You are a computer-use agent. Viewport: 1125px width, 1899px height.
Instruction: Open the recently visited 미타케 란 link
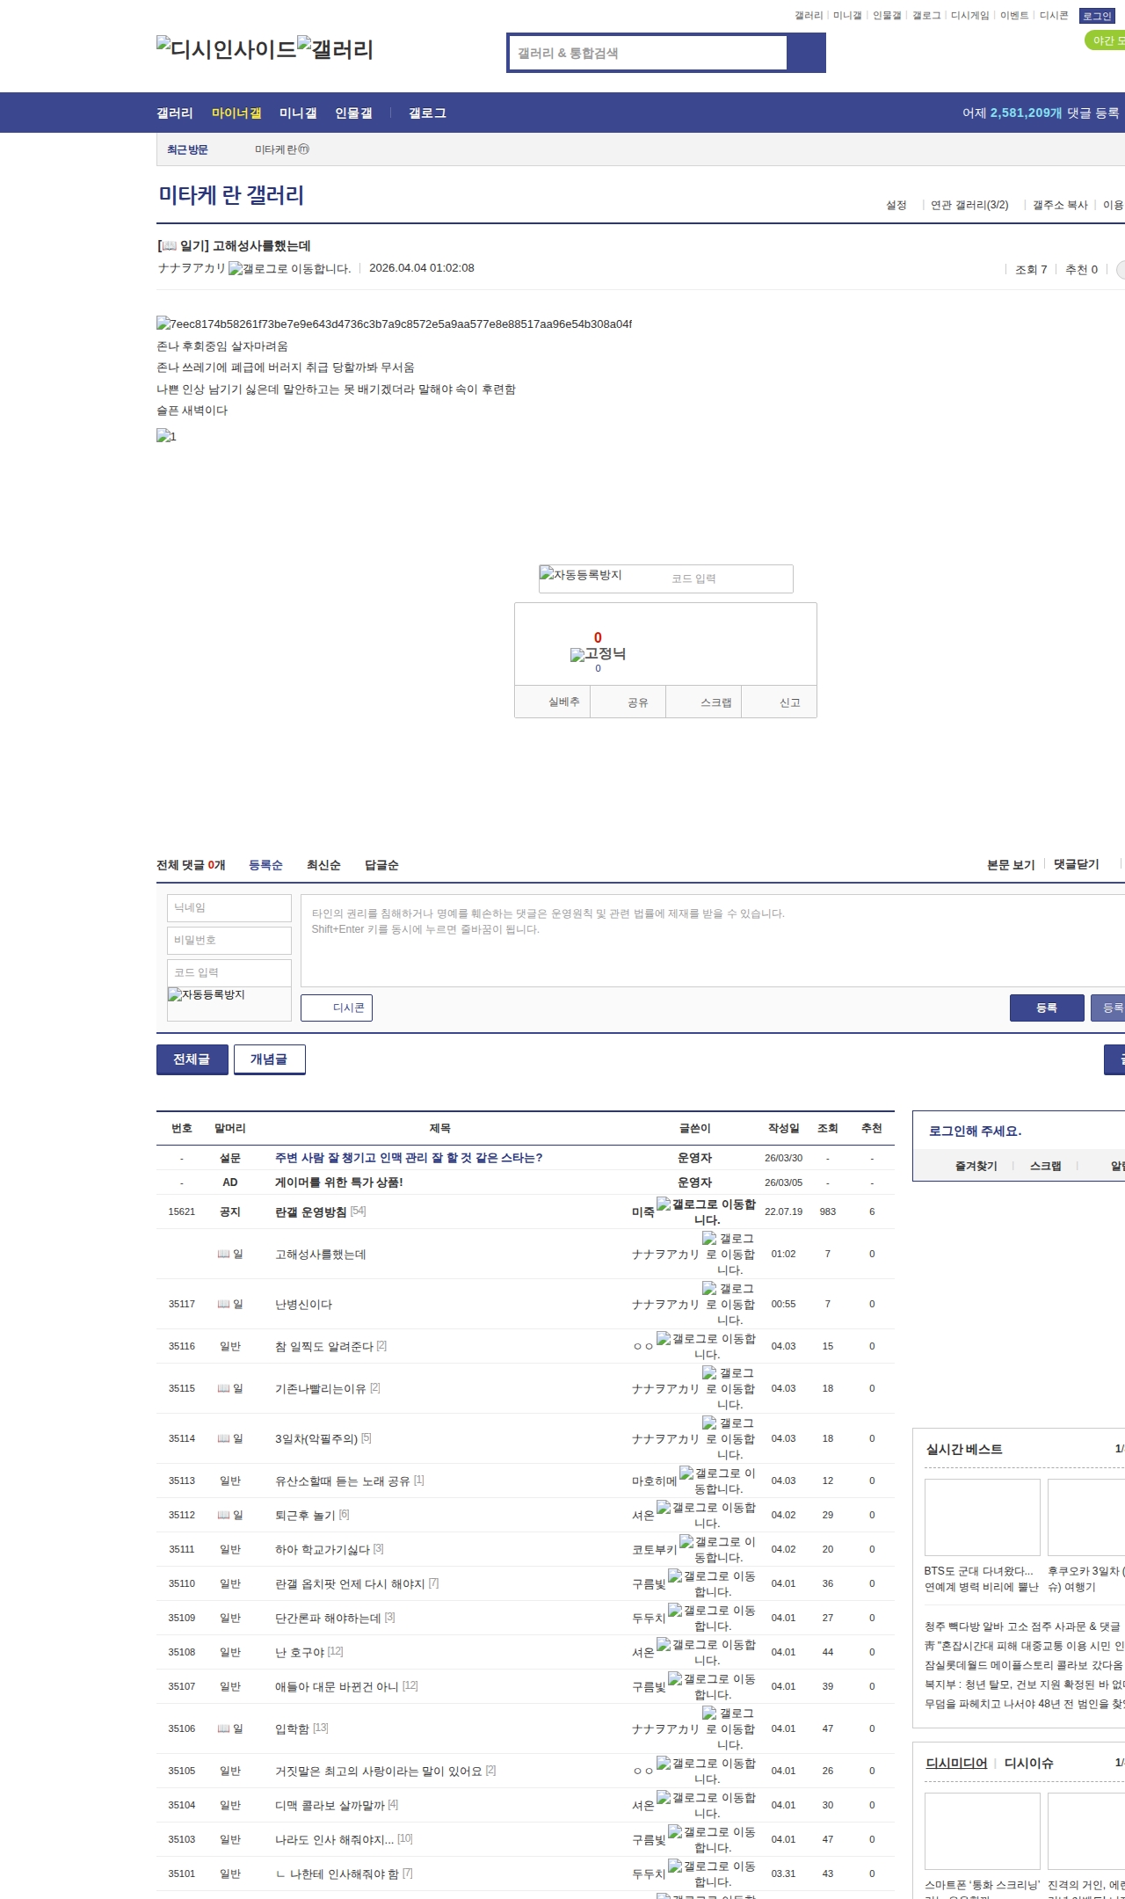pos(282,149)
